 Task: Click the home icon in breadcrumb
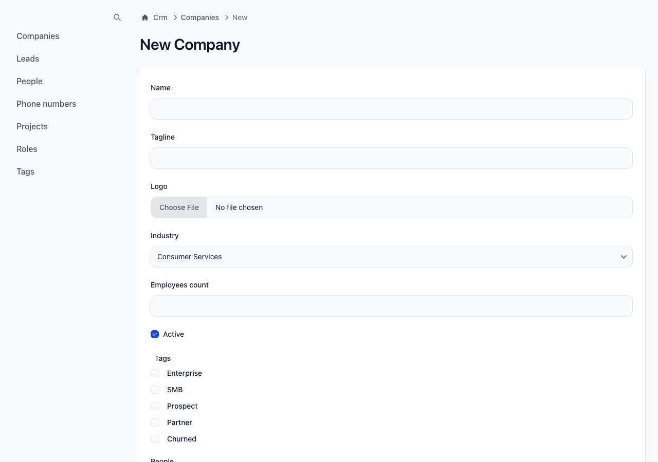[145, 17]
